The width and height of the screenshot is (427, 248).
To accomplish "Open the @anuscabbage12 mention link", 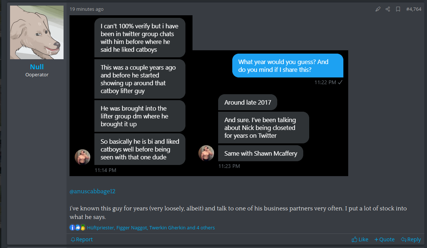I will (x=93, y=191).
